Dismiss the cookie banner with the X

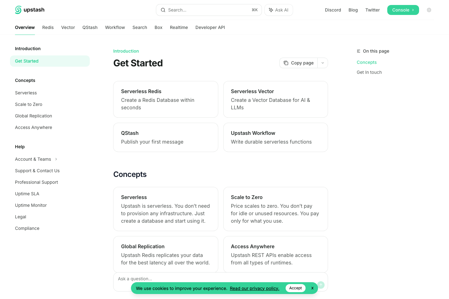coord(312,288)
